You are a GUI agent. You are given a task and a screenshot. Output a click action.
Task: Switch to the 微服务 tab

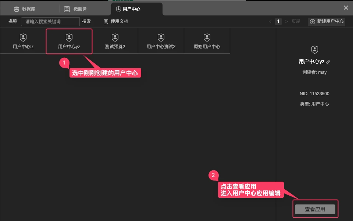pos(75,9)
